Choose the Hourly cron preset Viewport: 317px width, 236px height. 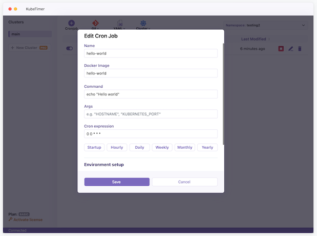(x=117, y=147)
